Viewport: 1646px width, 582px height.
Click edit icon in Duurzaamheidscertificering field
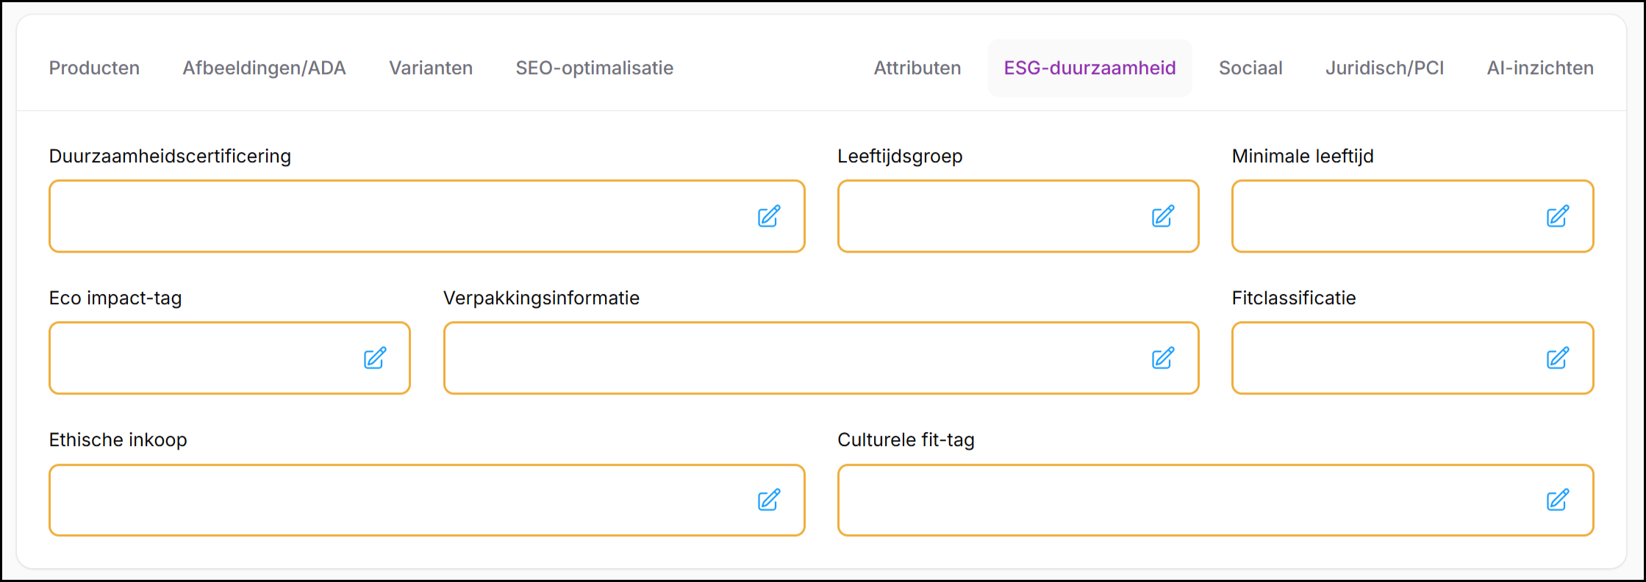point(768,217)
